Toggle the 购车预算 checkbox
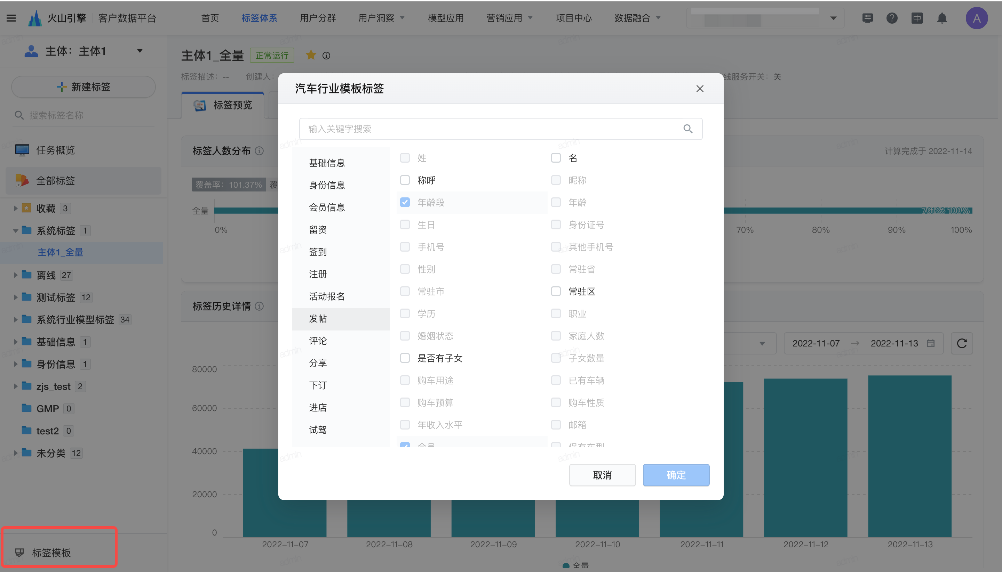Image resolution: width=1002 pixels, height=572 pixels. tap(405, 402)
